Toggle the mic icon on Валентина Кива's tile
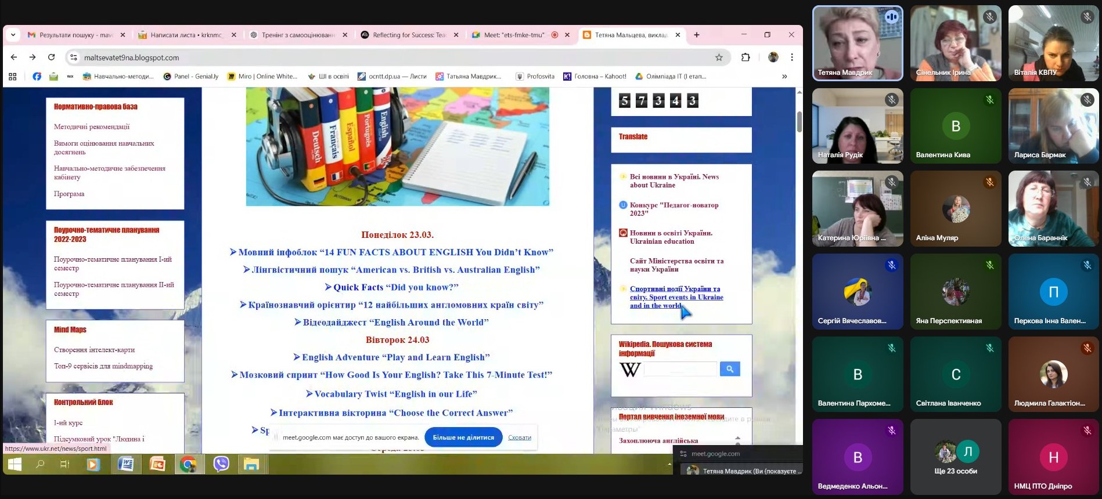 pos(990,100)
